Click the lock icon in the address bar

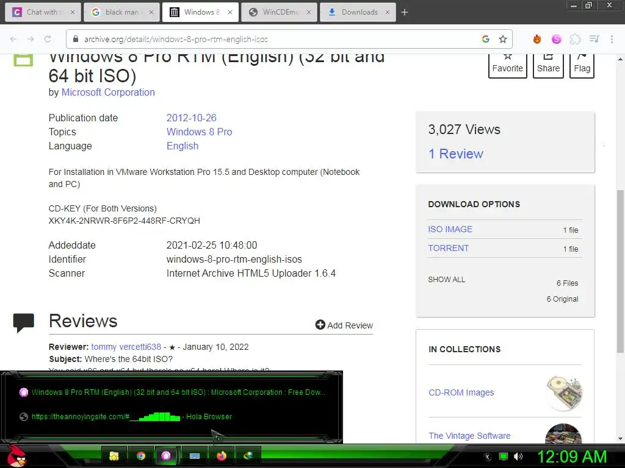(75, 39)
